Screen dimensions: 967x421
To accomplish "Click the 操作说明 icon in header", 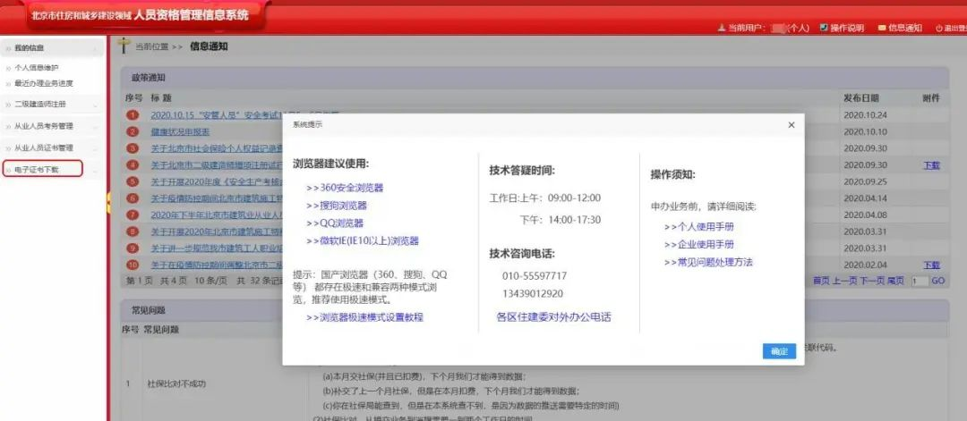I will pyautogui.click(x=824, y=28).
